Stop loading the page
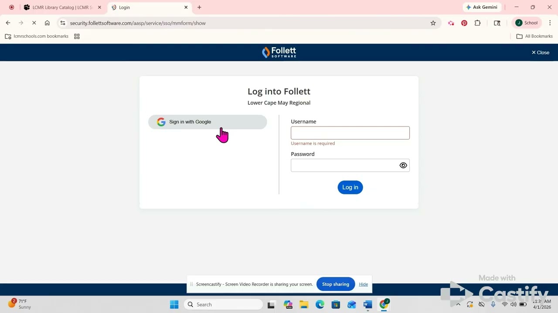Screen dimensions: 558x313 tap(34, 23)
